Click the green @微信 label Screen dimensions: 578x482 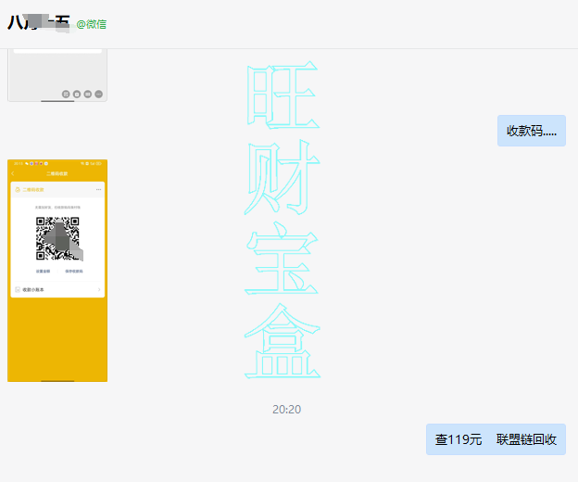91,24
